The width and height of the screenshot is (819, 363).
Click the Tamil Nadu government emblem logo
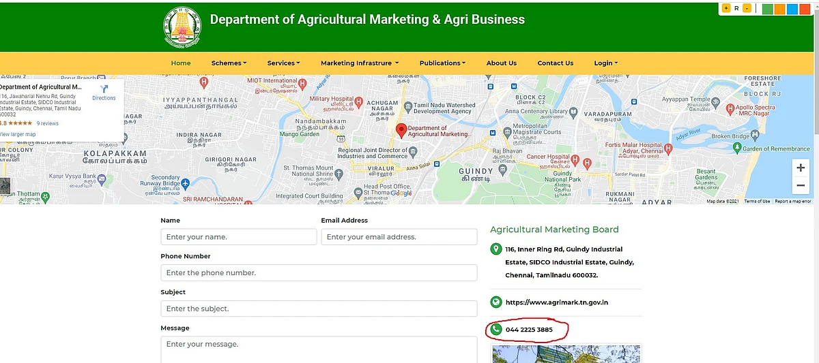(182, 27)
